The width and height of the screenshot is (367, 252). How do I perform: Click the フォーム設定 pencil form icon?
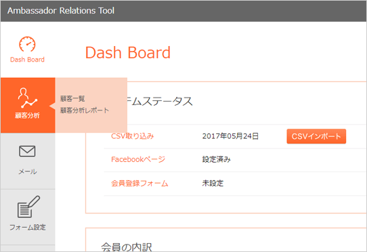tap(28, 207)
